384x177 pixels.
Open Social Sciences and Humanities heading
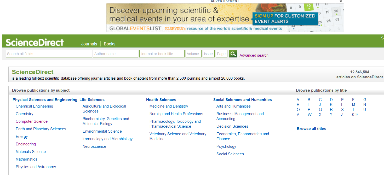pos(243,100)
